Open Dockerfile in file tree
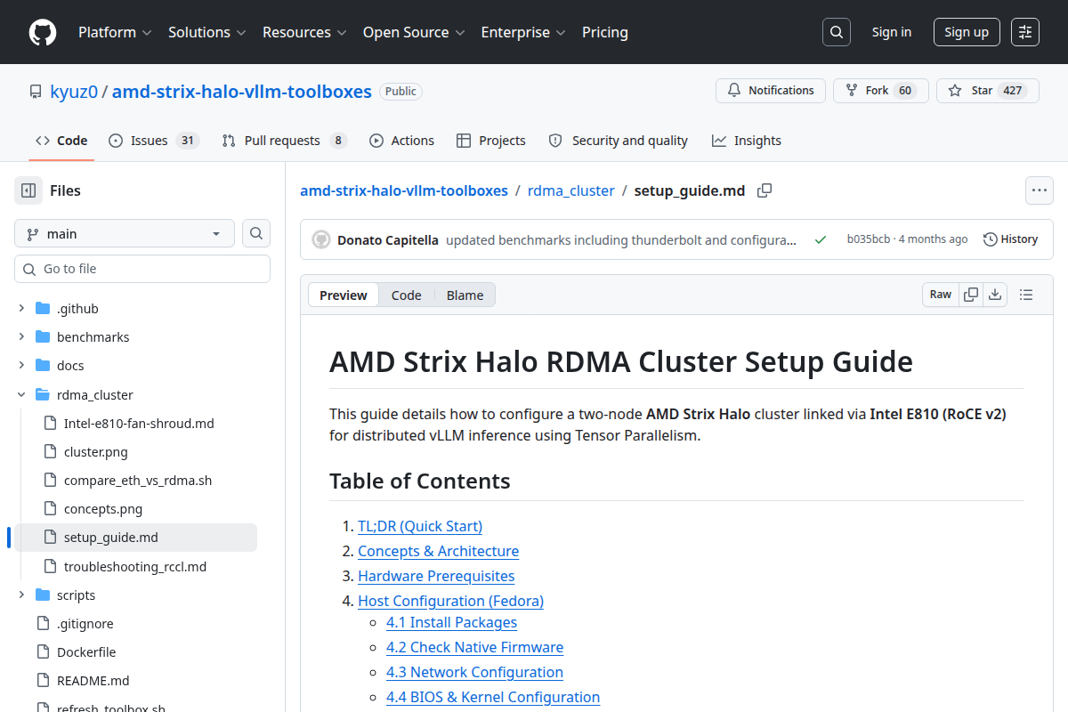This screenshot has width=1068, height=712. click(x=86, y=652)
